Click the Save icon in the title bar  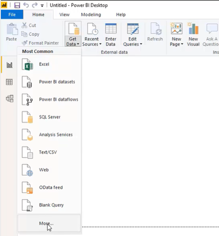(x=17, y=6)
